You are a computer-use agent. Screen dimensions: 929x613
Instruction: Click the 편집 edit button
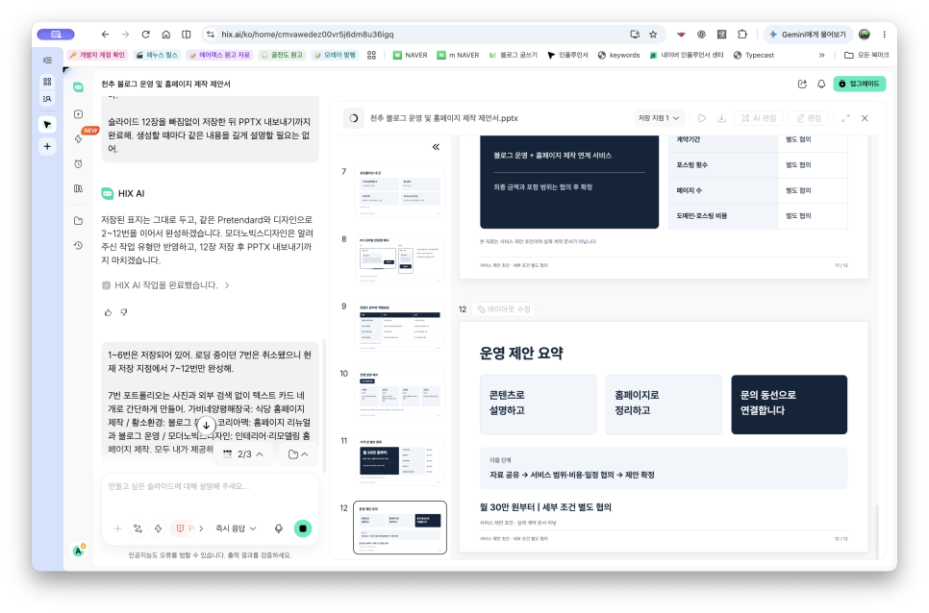(810, 118)
